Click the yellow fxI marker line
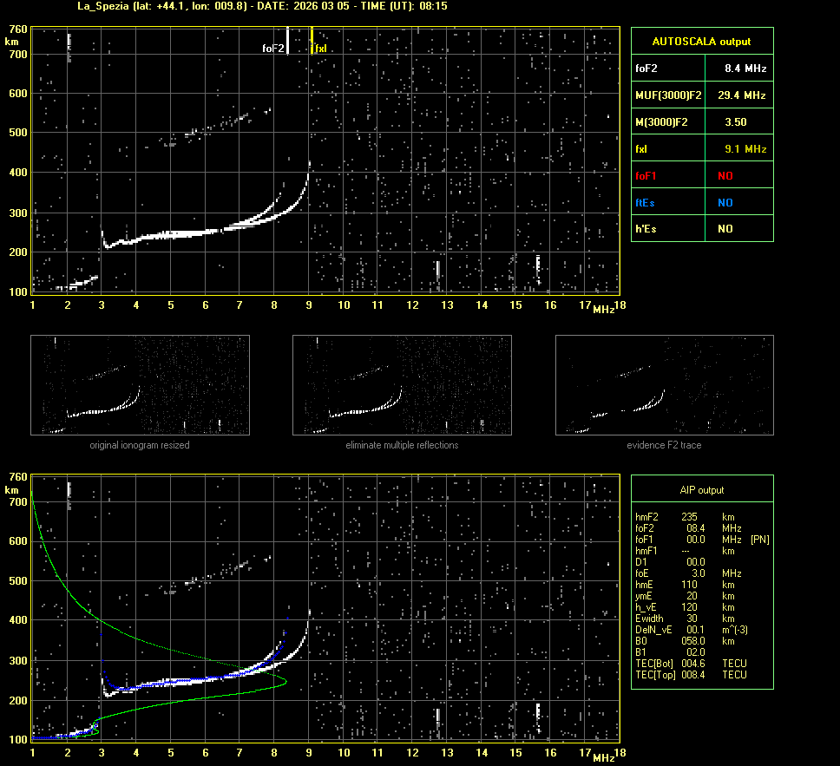Image resolution: width=840 pixels, height=766 pixels. click(x=312, y=41)
